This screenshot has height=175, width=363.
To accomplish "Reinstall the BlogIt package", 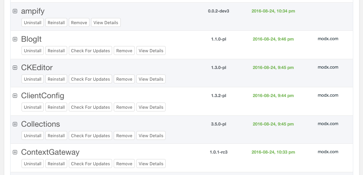I will tap(56, 51).
